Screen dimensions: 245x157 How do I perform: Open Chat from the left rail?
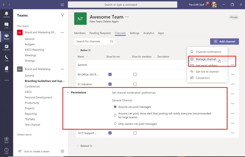tap(6, 25)
